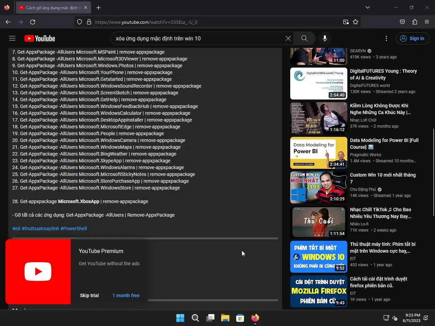
Task: Click the page vertical scrollbar
Action: 433,172
